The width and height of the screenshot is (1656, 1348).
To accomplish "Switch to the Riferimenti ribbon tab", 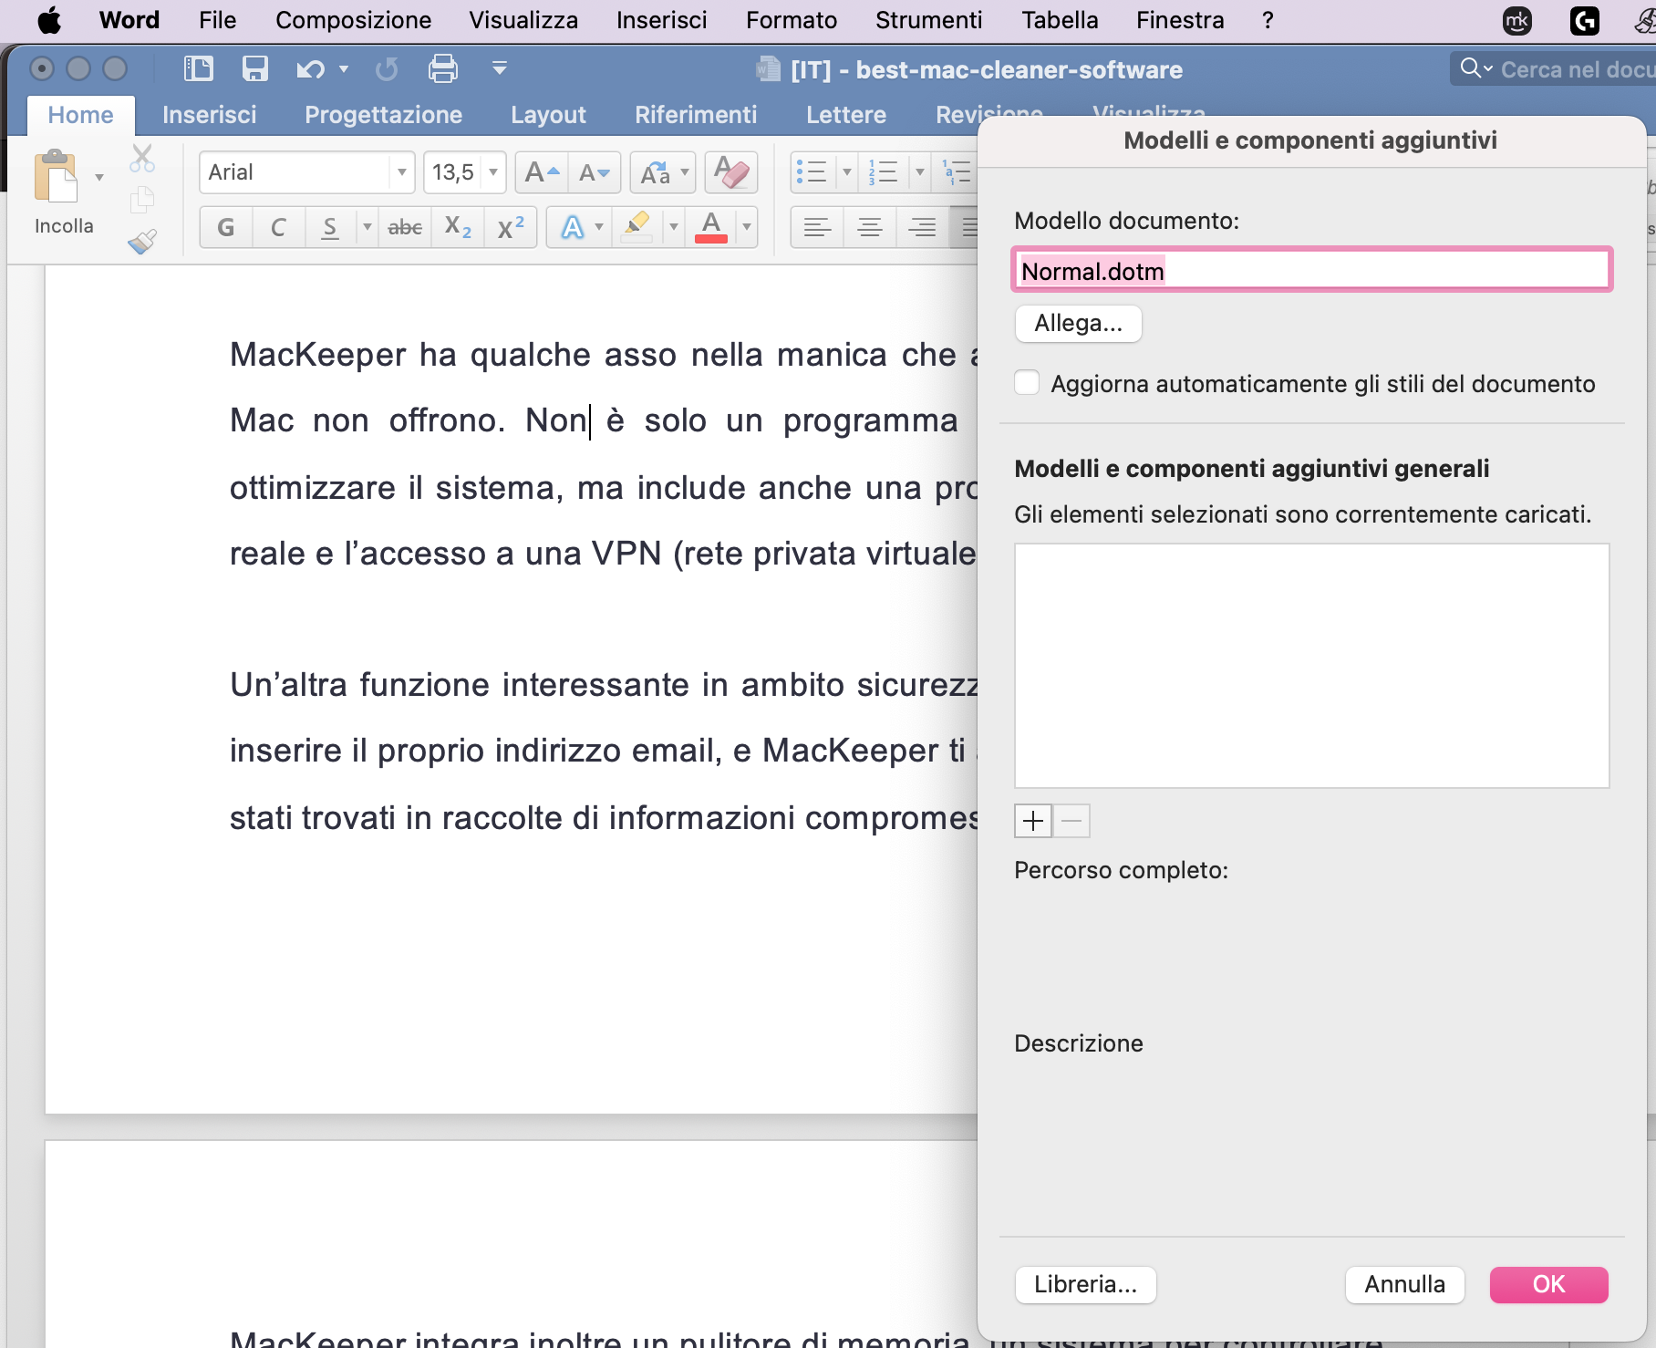I will pos(696,115).
